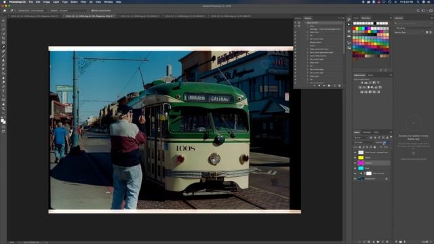Click stop button in Actions panel footer

(x=314, y=85)
